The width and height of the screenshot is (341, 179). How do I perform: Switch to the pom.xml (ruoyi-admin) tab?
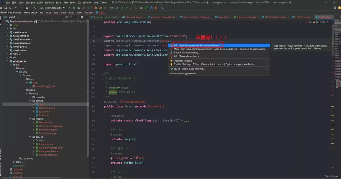[x=163, y=17]
